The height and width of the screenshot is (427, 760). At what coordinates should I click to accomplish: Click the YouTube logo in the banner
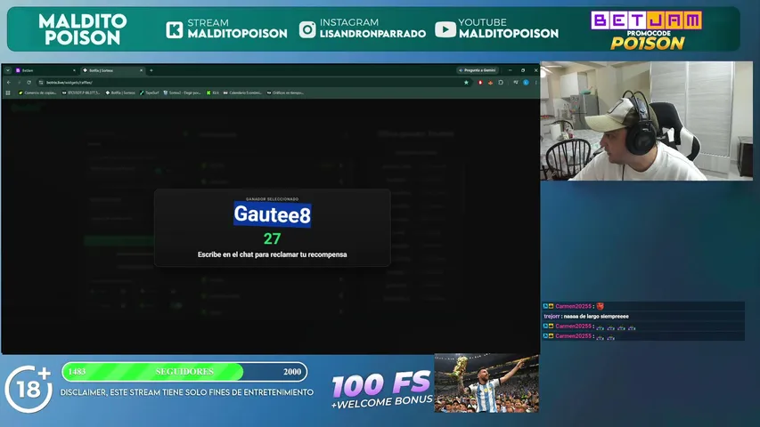[445, 29]
